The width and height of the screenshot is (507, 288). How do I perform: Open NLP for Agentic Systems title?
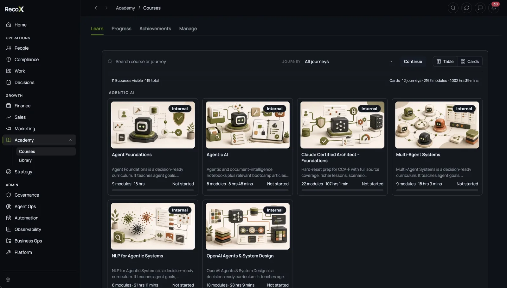tap(138, 256)
